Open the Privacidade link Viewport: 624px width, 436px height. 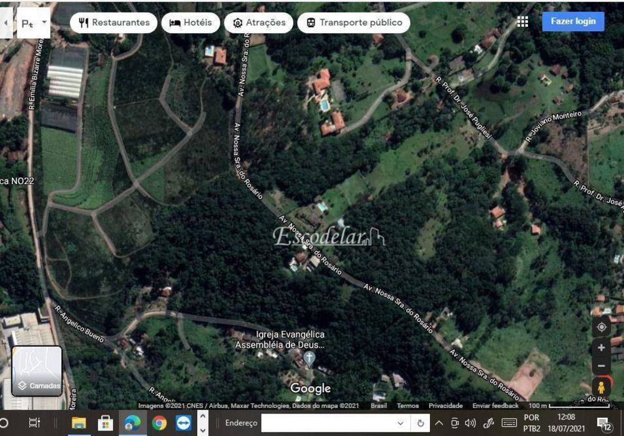coord(446,406)
